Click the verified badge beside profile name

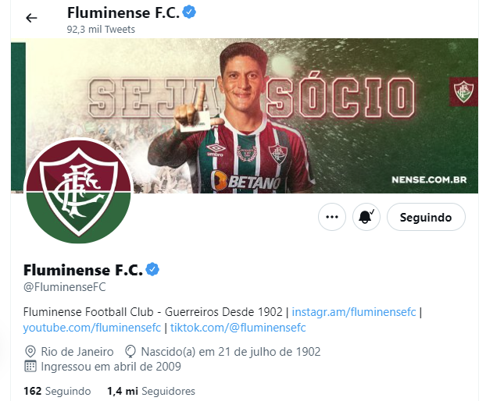point(152,269)
